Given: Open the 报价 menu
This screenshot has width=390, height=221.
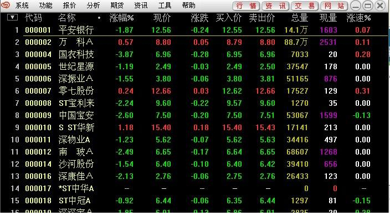Looking at the screenshot, I should (x=69, y=5).
